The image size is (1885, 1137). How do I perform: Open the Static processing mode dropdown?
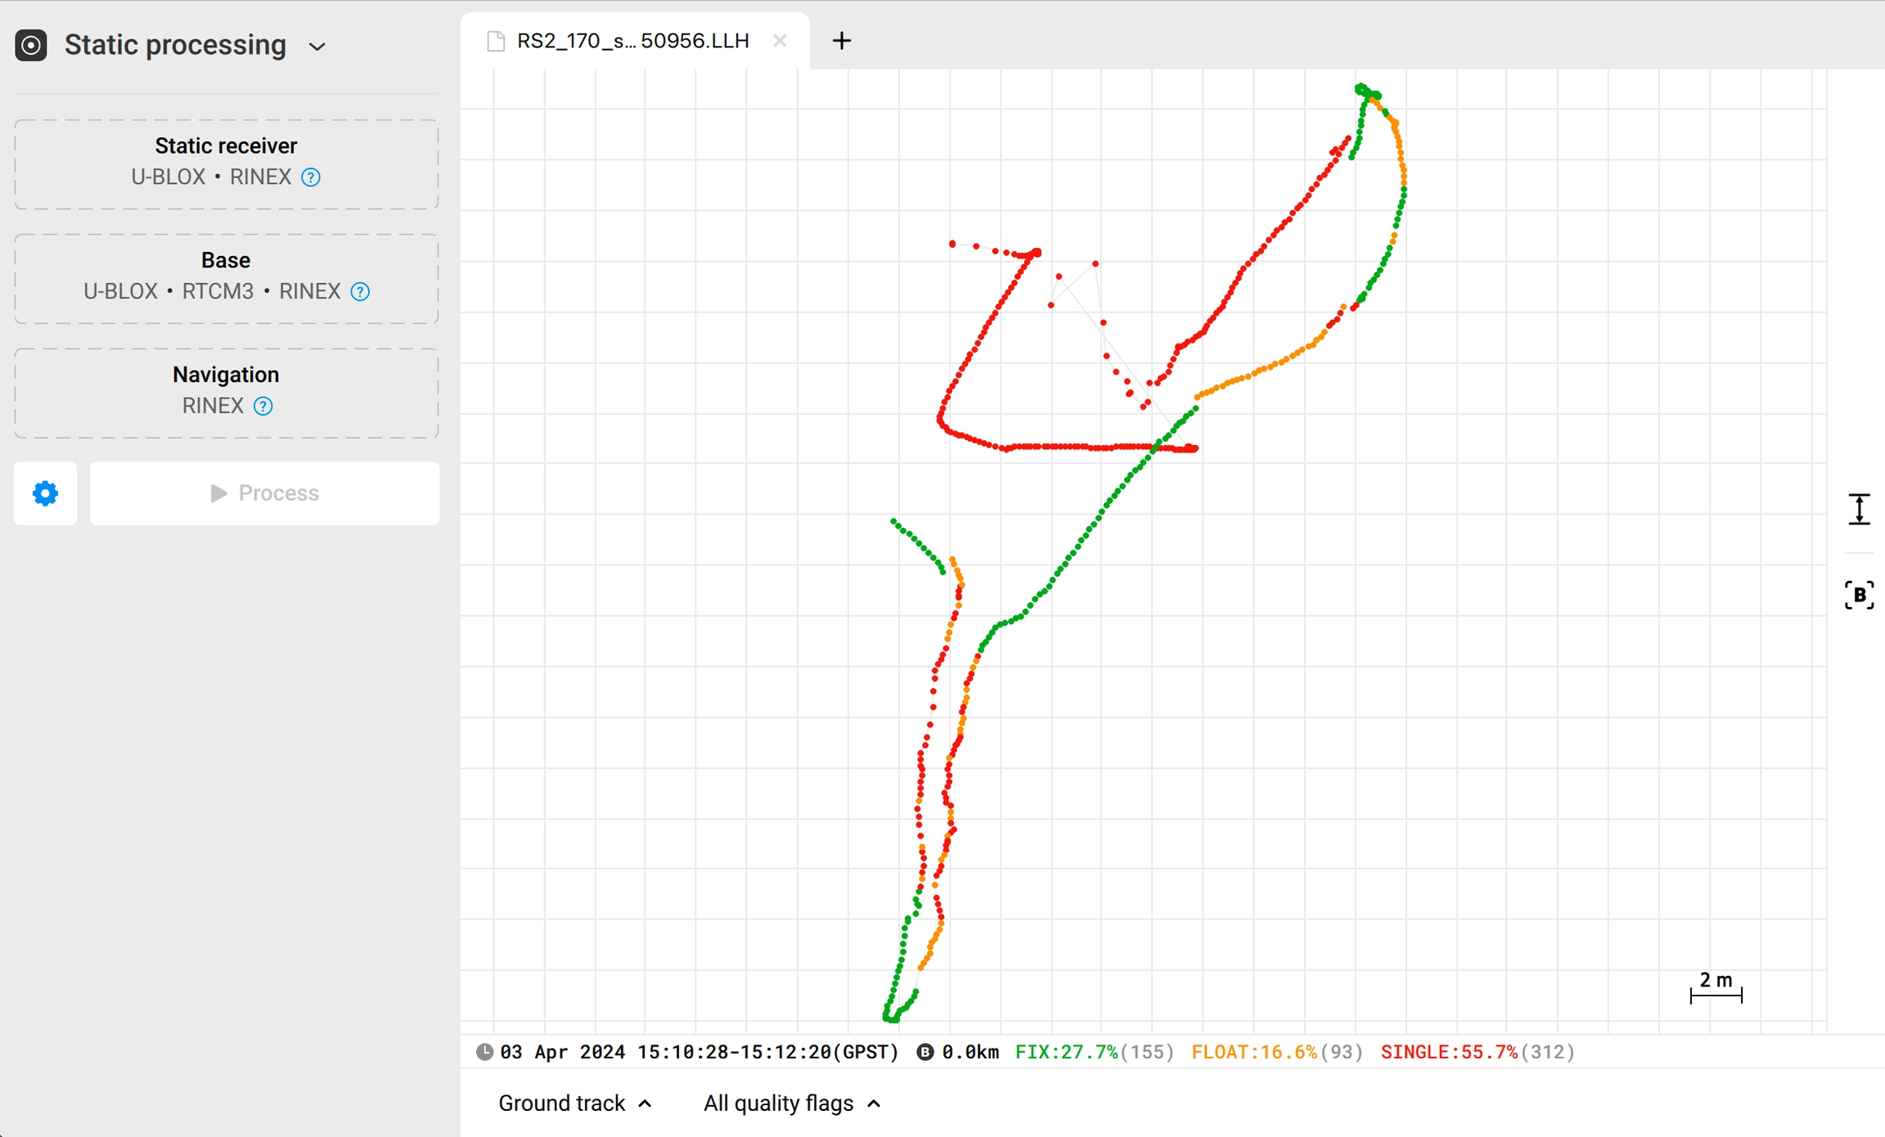coord(317,47)
